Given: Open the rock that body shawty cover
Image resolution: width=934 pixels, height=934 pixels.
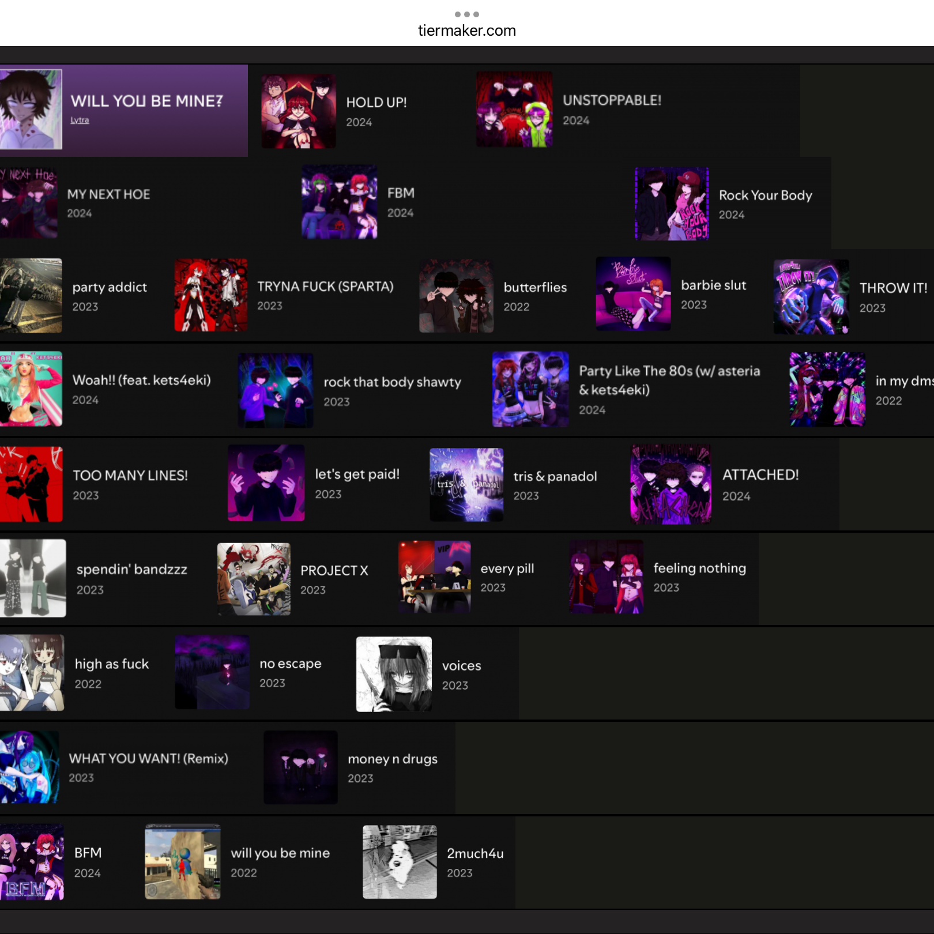Looking at the screenshot, I should point(276,390).
